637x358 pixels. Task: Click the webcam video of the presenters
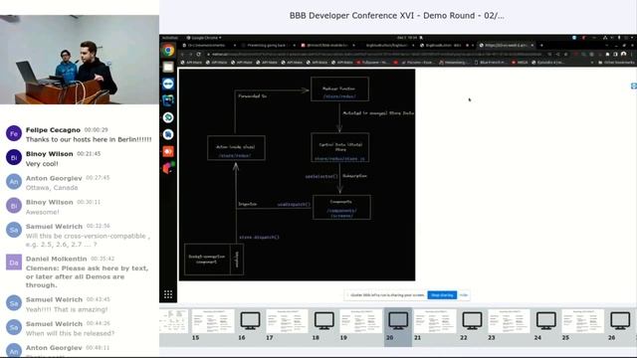pyautogui.click(x=80, y=60)
